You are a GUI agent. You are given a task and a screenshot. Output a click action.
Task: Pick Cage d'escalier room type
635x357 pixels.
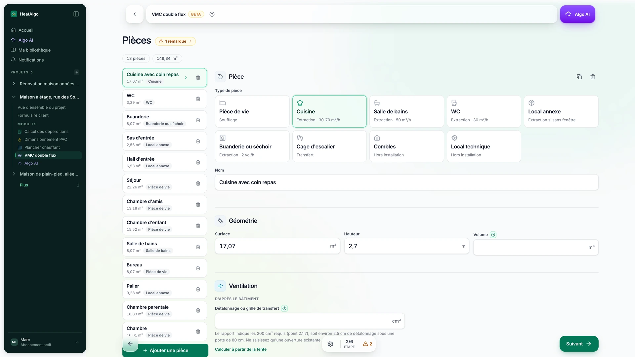tap(329, 146)
